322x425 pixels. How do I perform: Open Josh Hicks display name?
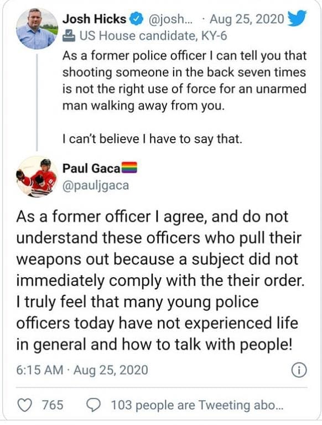pos(94,19)
